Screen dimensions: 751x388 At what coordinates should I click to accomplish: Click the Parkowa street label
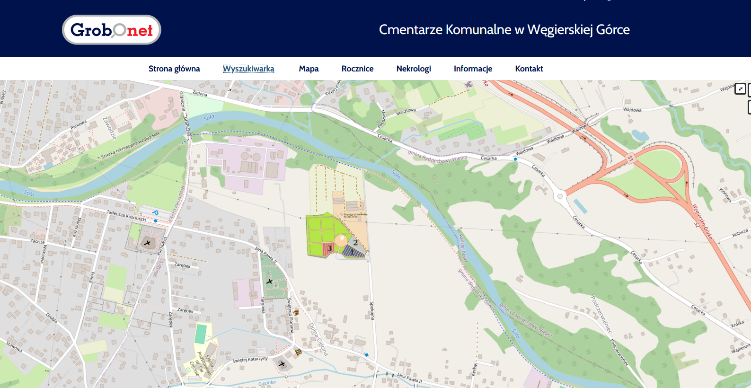click(79, 124)
